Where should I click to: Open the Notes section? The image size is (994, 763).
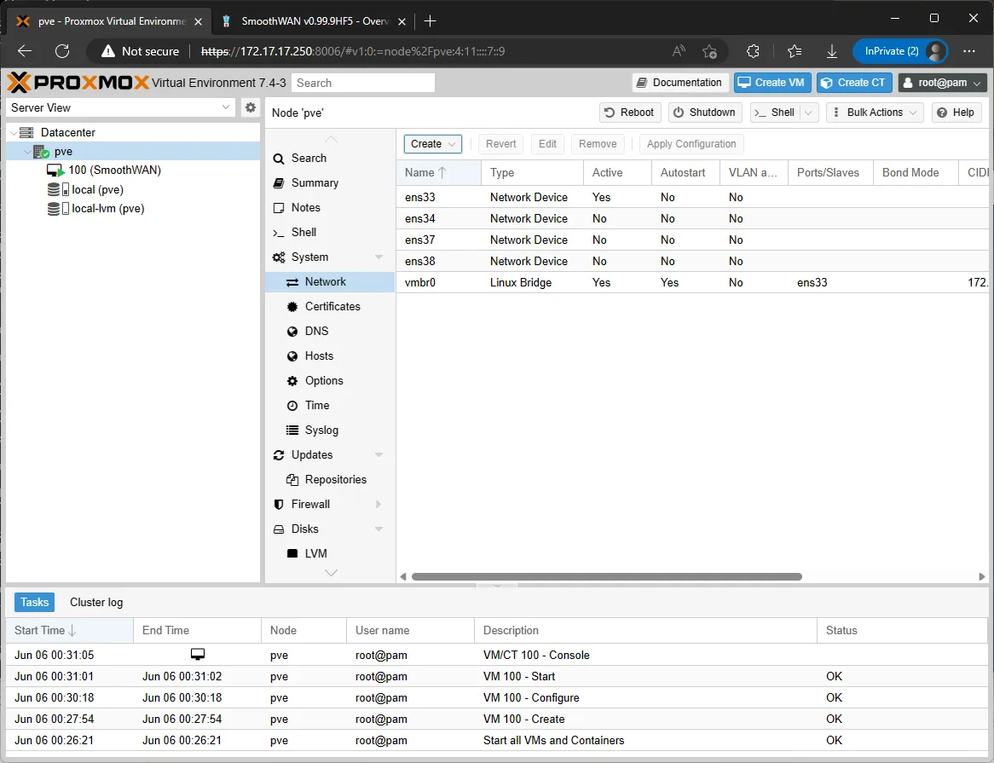pyautogui.click(x=330, y=208)
